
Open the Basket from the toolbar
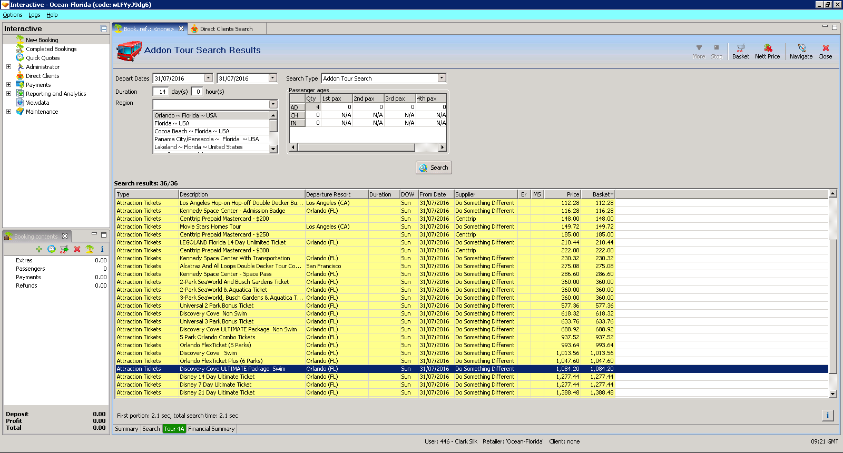tap(740, 51)
